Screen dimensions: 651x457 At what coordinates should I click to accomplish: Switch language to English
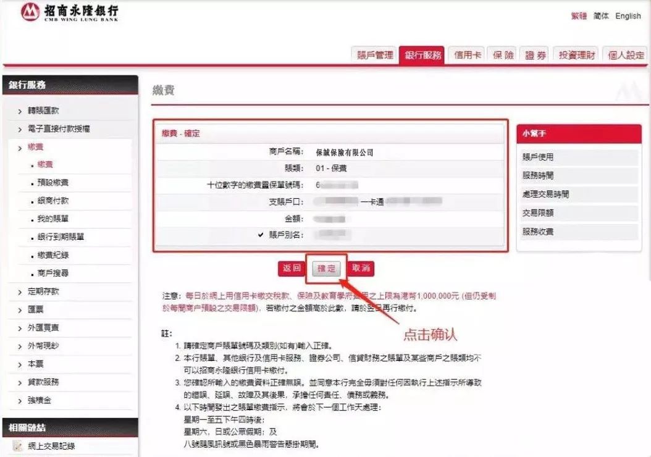(628, 16)
